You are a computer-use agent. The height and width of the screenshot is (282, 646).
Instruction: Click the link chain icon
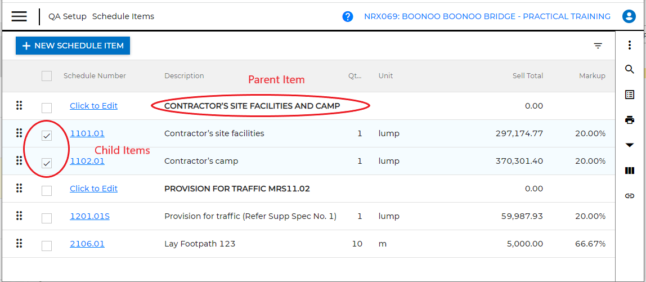630,196
